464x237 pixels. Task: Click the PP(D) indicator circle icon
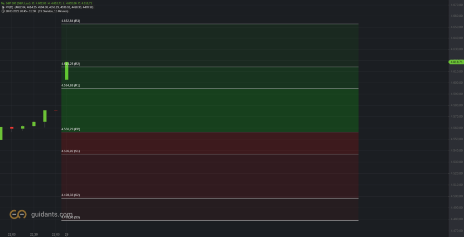pyautogui.click(x=3, y=7)
